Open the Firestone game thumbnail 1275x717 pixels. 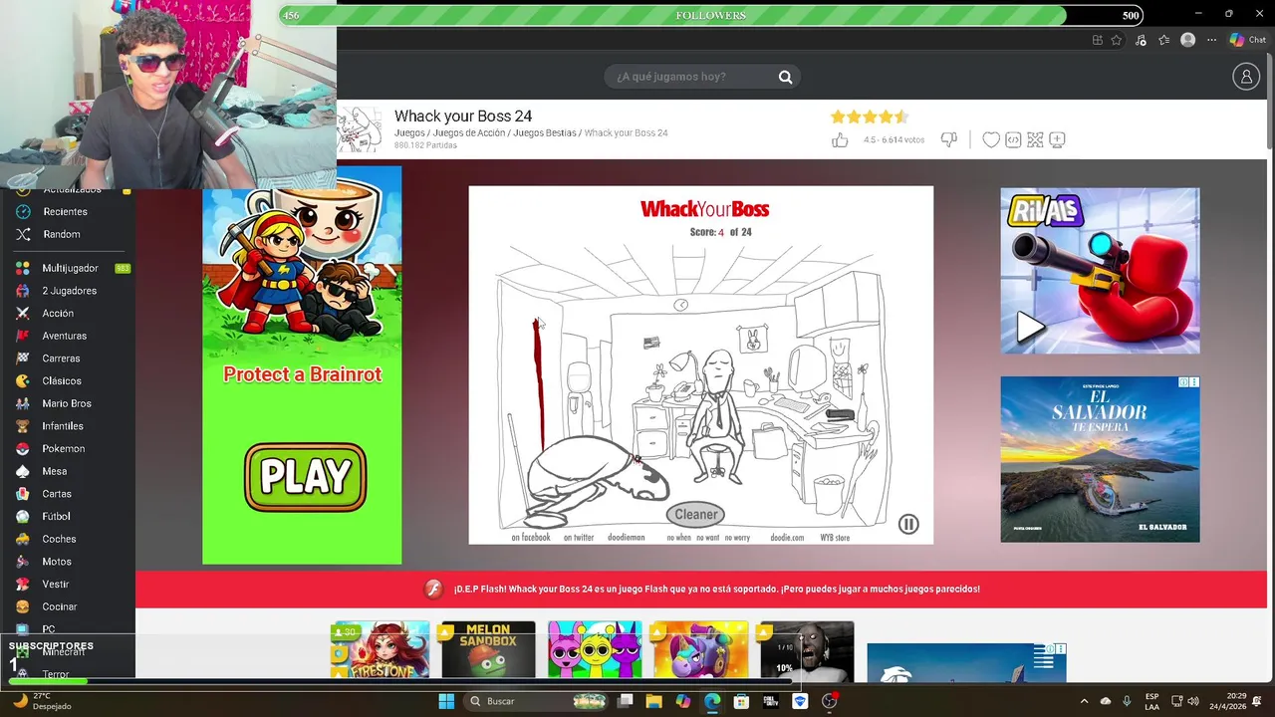[381, 650]
